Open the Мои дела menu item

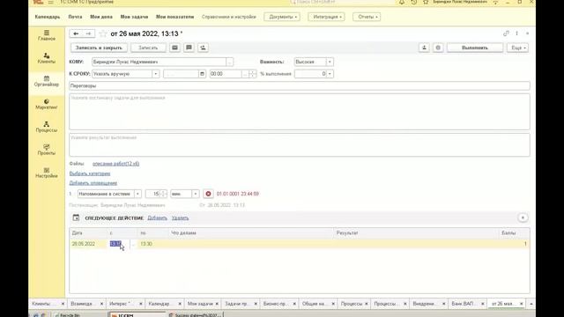point(101,17)
